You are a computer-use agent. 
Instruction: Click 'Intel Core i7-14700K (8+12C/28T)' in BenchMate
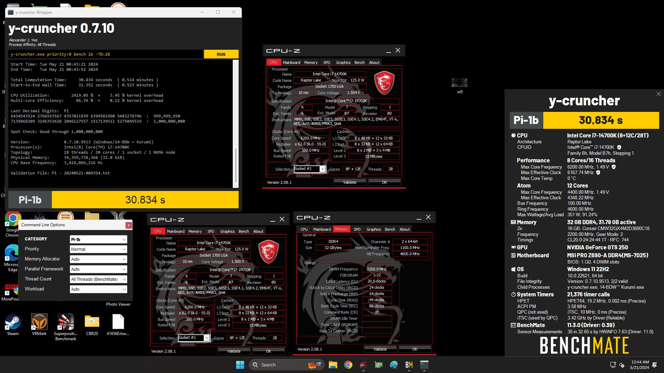[x=608, y=136]
